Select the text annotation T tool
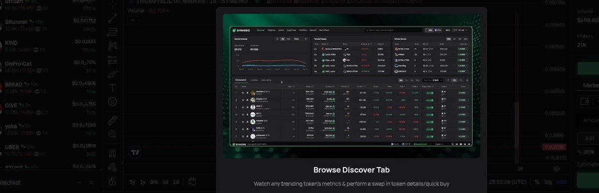The height and width of the screenshot is (193, 599). click(113, 87)
